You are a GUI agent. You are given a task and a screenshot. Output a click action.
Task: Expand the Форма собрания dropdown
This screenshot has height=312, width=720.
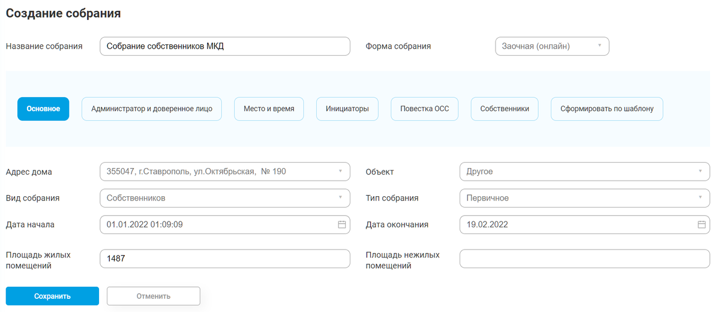pyautogui.click(x=551, y=46)
